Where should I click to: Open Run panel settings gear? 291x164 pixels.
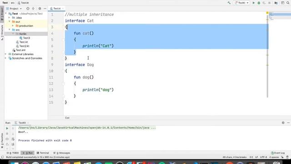(283, 123)
